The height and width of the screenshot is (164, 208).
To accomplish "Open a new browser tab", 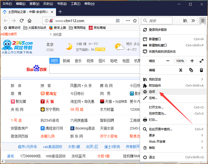I will tap(60, 12).
